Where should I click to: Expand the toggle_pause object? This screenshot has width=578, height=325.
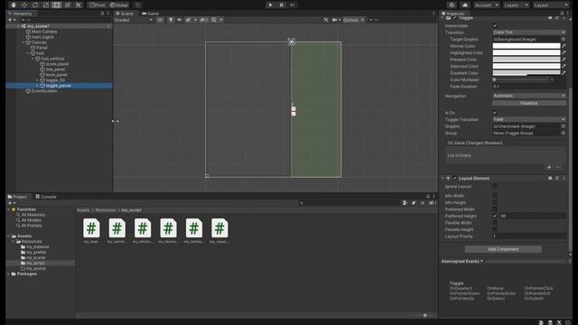(38, 86)
